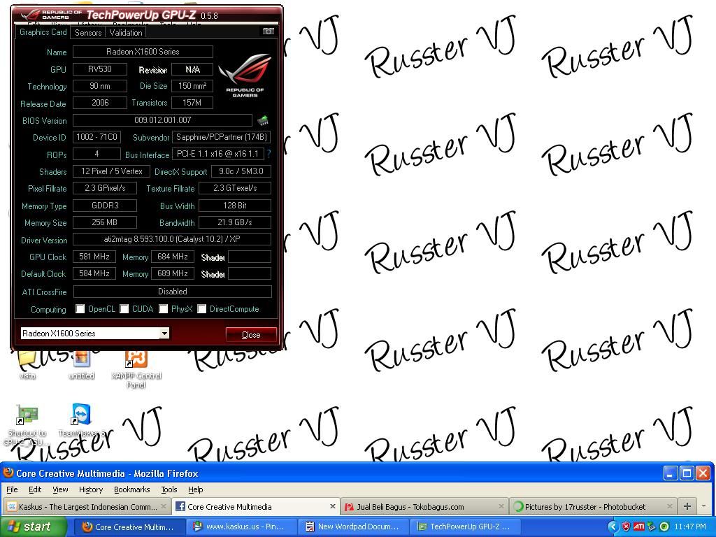Click the Bandwidth value 21.9 GB/s
Viewport: 716px width, 537px height.
point(235,222)
